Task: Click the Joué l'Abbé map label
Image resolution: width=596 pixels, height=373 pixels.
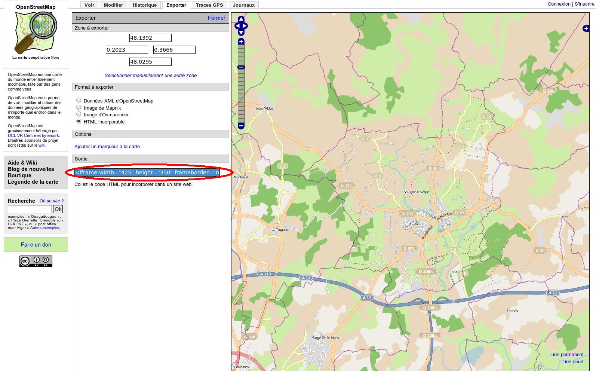Action: tap(264, 108)
